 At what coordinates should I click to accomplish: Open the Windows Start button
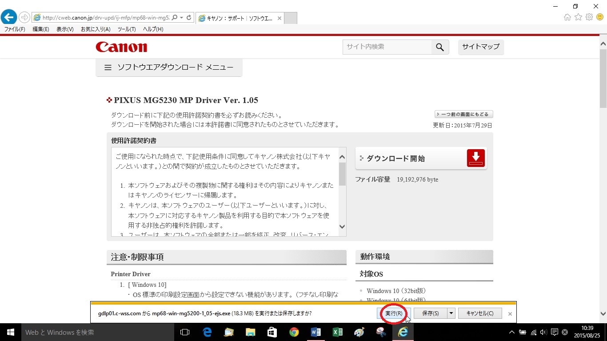(11, 332)
